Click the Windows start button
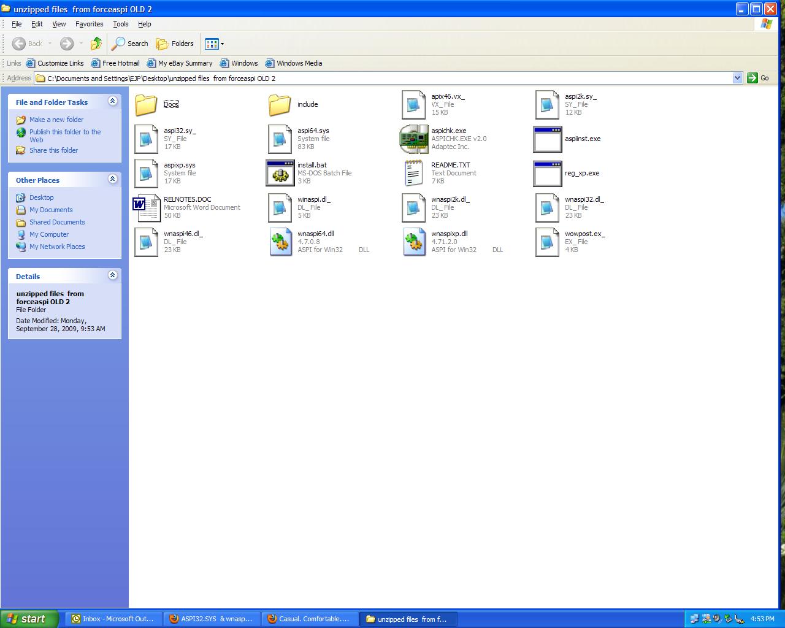785x628 pixels. 29,619
